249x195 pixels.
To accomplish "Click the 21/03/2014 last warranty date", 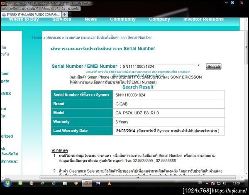I will pyautogui.click(x=125, y=131).
